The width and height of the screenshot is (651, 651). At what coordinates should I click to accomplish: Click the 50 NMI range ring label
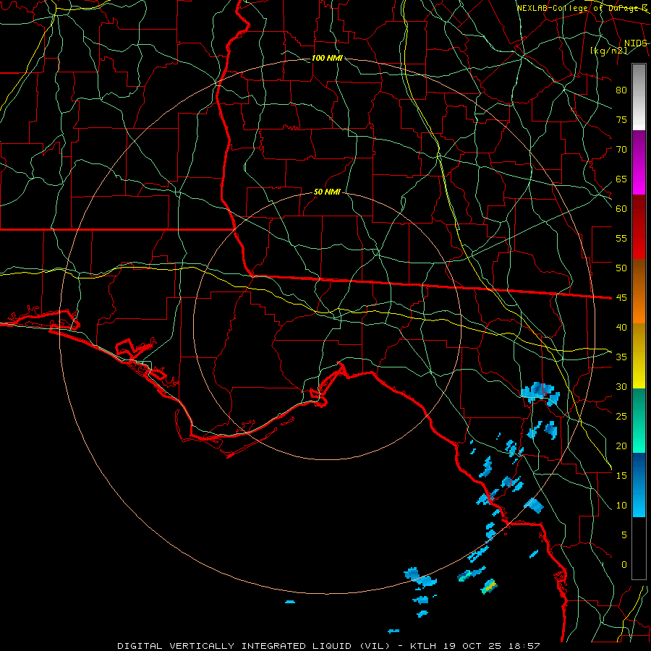pyautogui.click(x=327, y=192)
